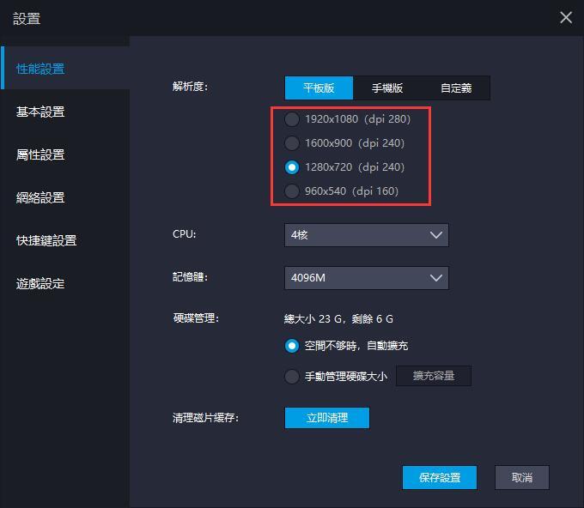Choose 1600x900 (dpi 240) resolution
This screenshot has height=508, width=584.
coord(344,143)
